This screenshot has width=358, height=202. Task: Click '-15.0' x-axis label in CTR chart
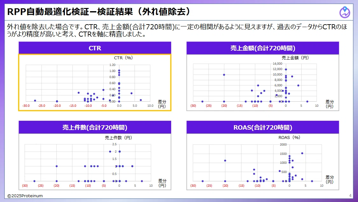click(x=73, y=106)
